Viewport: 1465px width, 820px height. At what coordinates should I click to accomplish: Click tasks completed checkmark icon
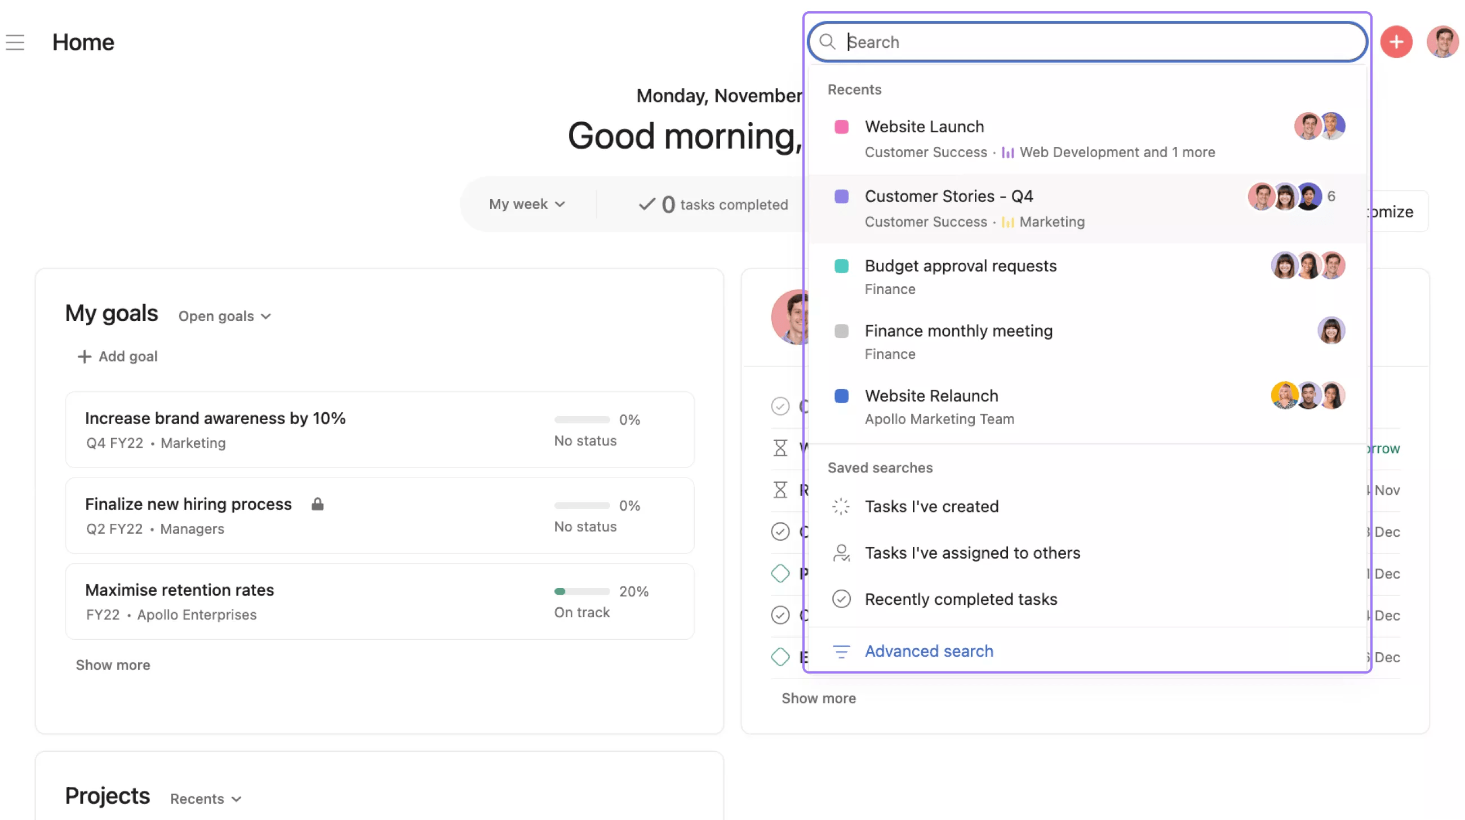(x=645, y=204)
